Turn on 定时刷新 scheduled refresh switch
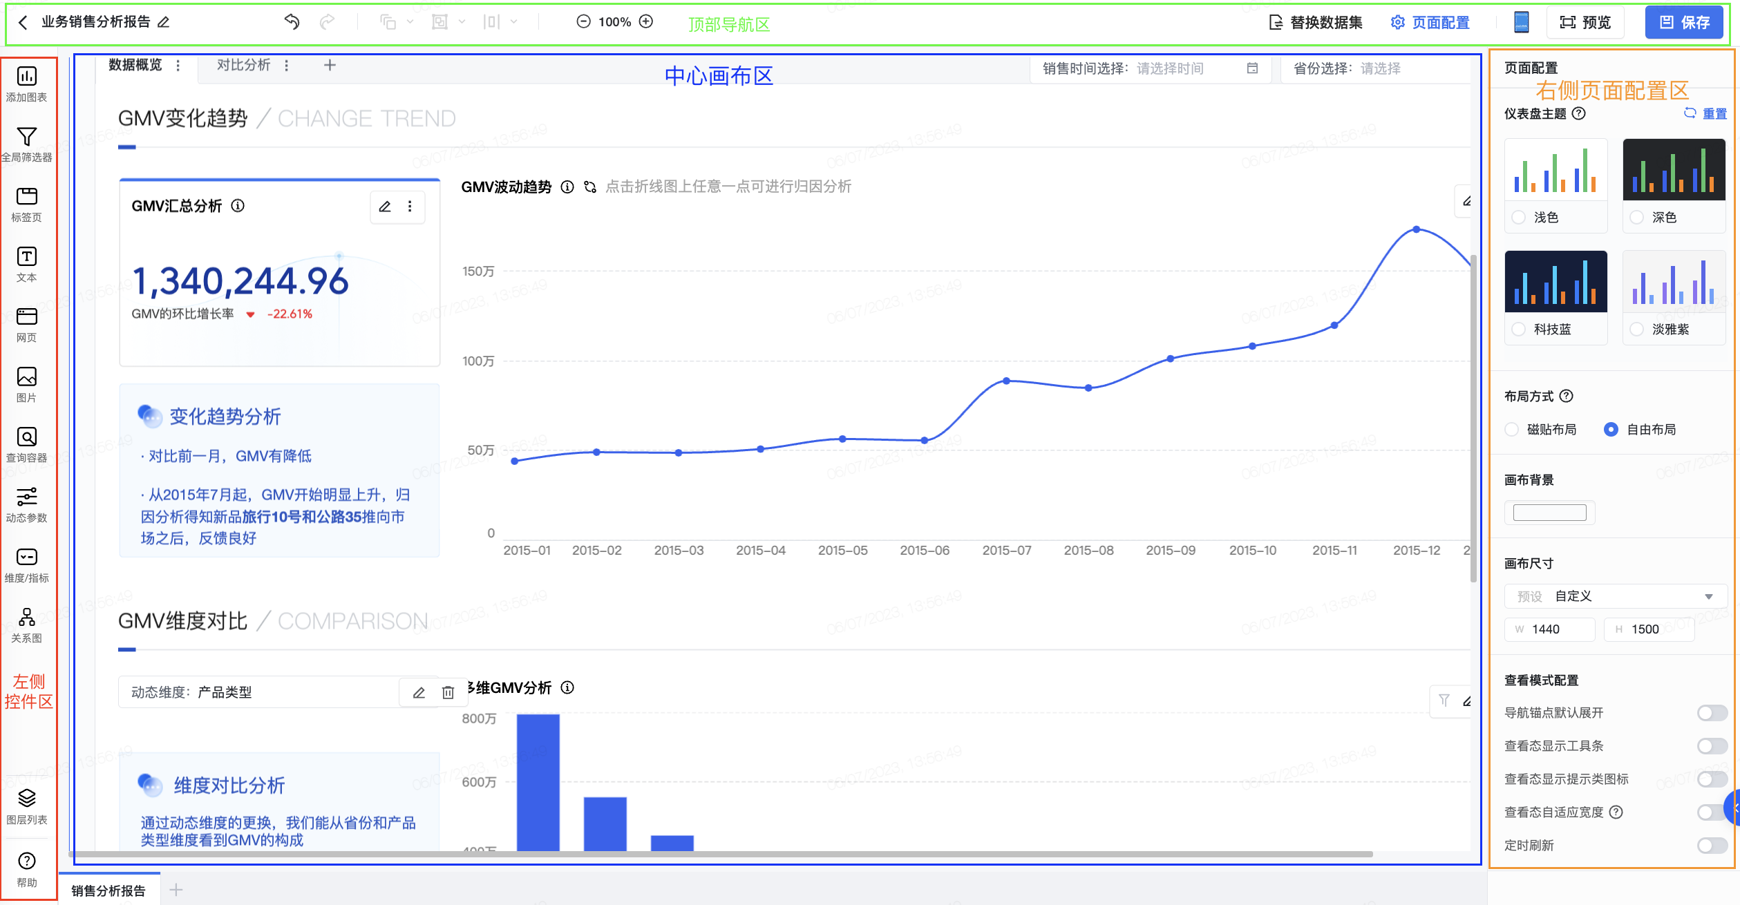 [1711, 846]
